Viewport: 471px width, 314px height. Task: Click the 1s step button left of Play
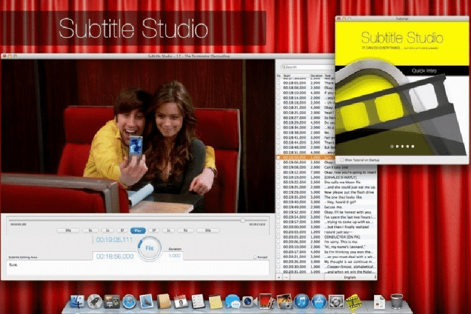click(107, 230)
